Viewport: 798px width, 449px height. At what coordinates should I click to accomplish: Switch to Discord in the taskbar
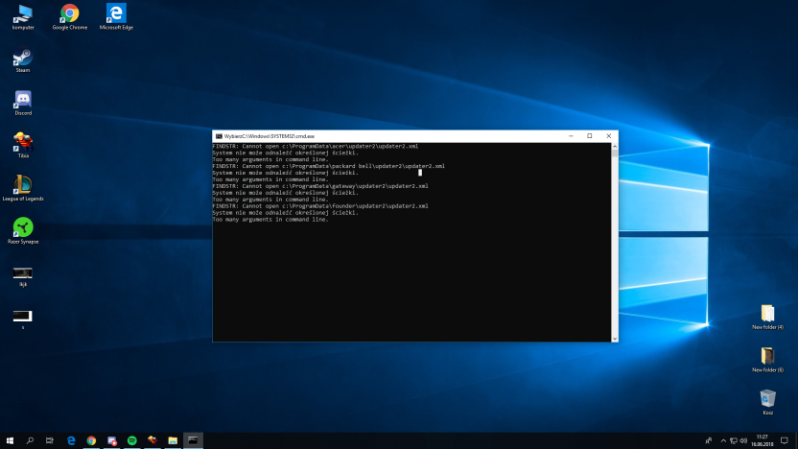click(112, 441)
